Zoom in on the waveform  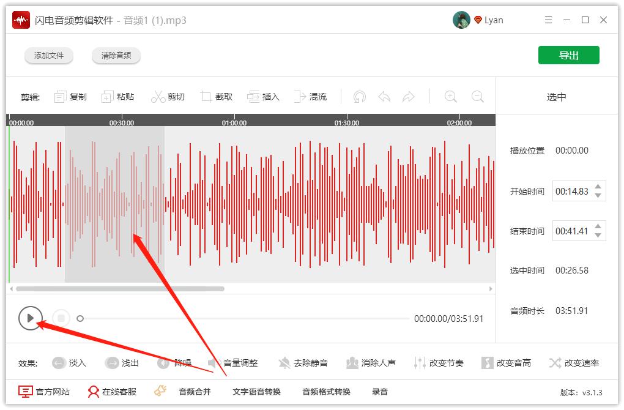click(x=450, y=96)
